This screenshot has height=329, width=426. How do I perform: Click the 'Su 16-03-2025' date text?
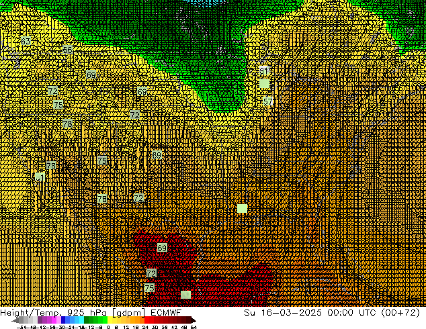tap(283, 312)
